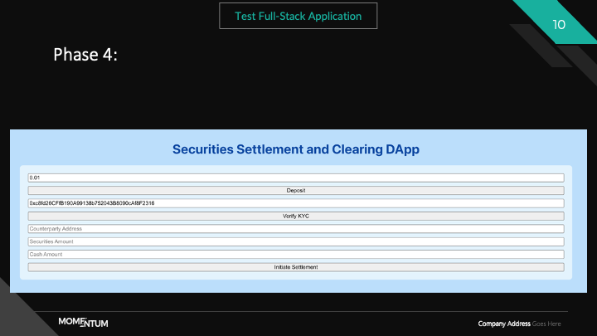Click the Securities Settlement and Clearing DApp heading
The image size is (597, 336).
click(x=296, y=149)
